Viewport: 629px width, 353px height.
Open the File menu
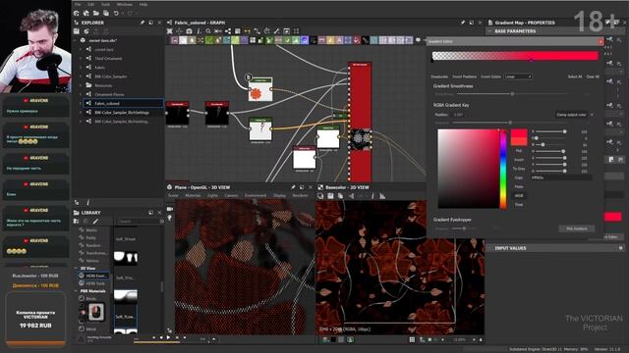click(78, 4)
